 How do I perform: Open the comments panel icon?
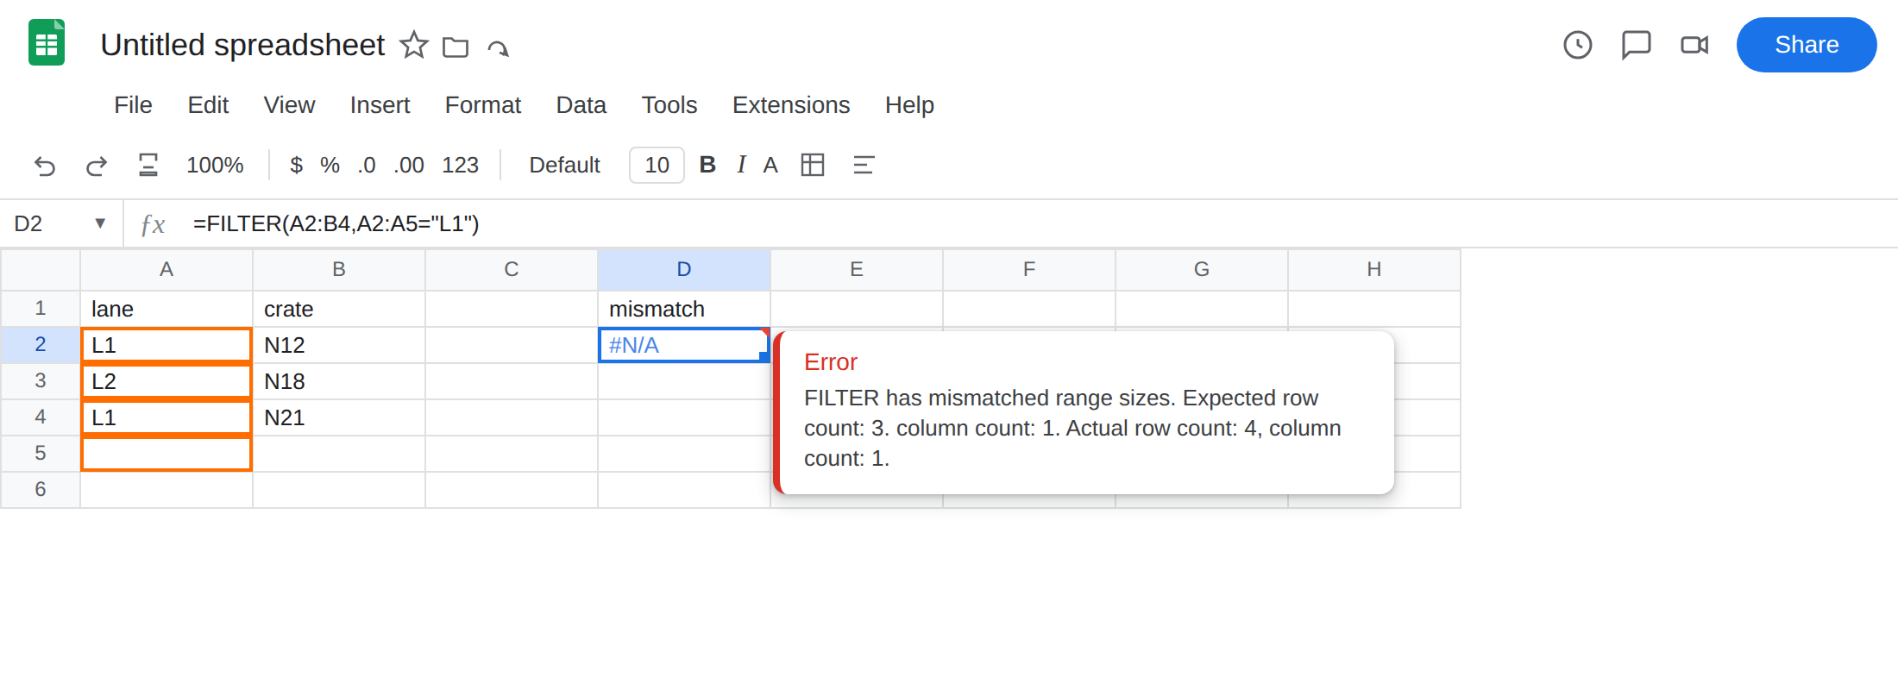(1636, 45)
